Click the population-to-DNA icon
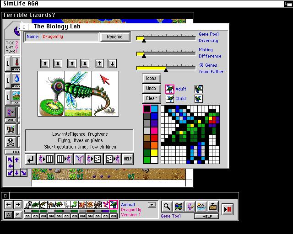293x234 pixels. tap(113, 159)
